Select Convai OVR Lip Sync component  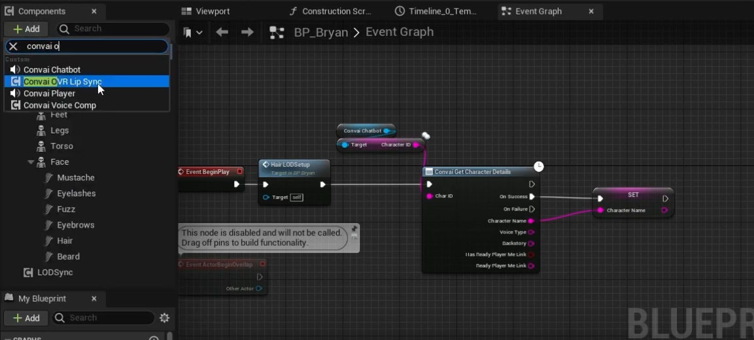click(x=86, y=82)
